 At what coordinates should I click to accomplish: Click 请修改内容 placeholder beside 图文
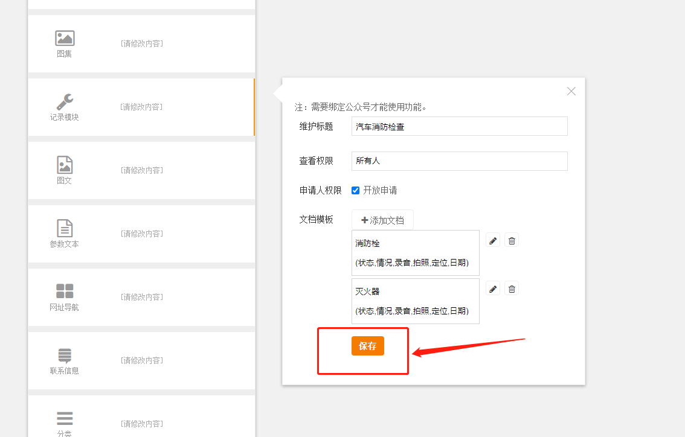pyautogui.click(x=142, y=170)
